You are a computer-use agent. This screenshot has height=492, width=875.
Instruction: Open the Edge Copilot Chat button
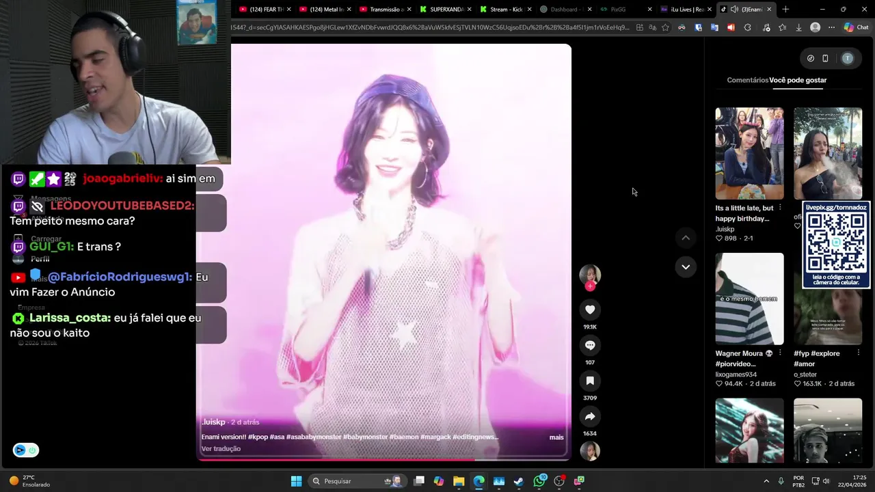(x=857, y=27)
